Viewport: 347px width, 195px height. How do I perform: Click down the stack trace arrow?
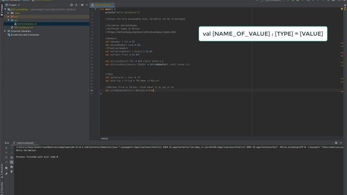pyautogui.click(x=11, y=153)
